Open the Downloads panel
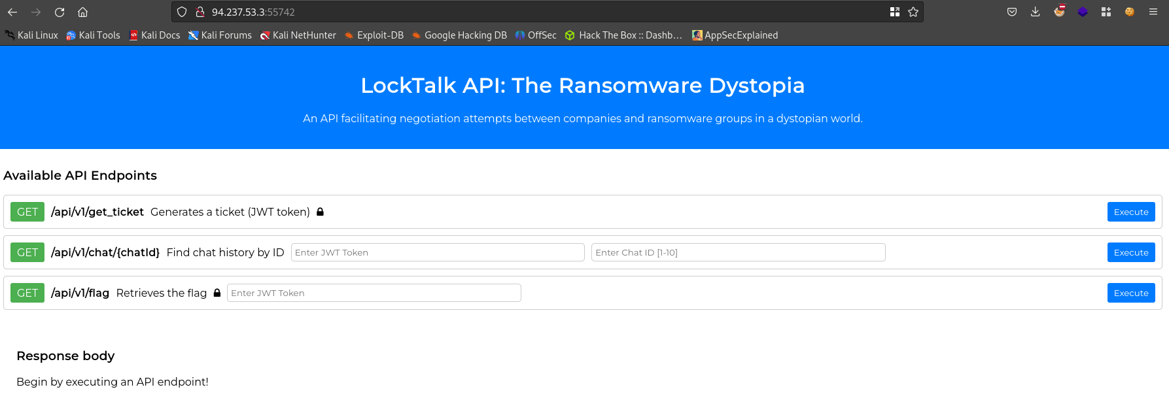Image resolution: width=1169 pixels, height=417 pixels. pyautogui.click(x=1036, y=12)
